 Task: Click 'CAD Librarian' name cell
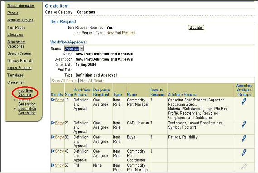[138, 123]
